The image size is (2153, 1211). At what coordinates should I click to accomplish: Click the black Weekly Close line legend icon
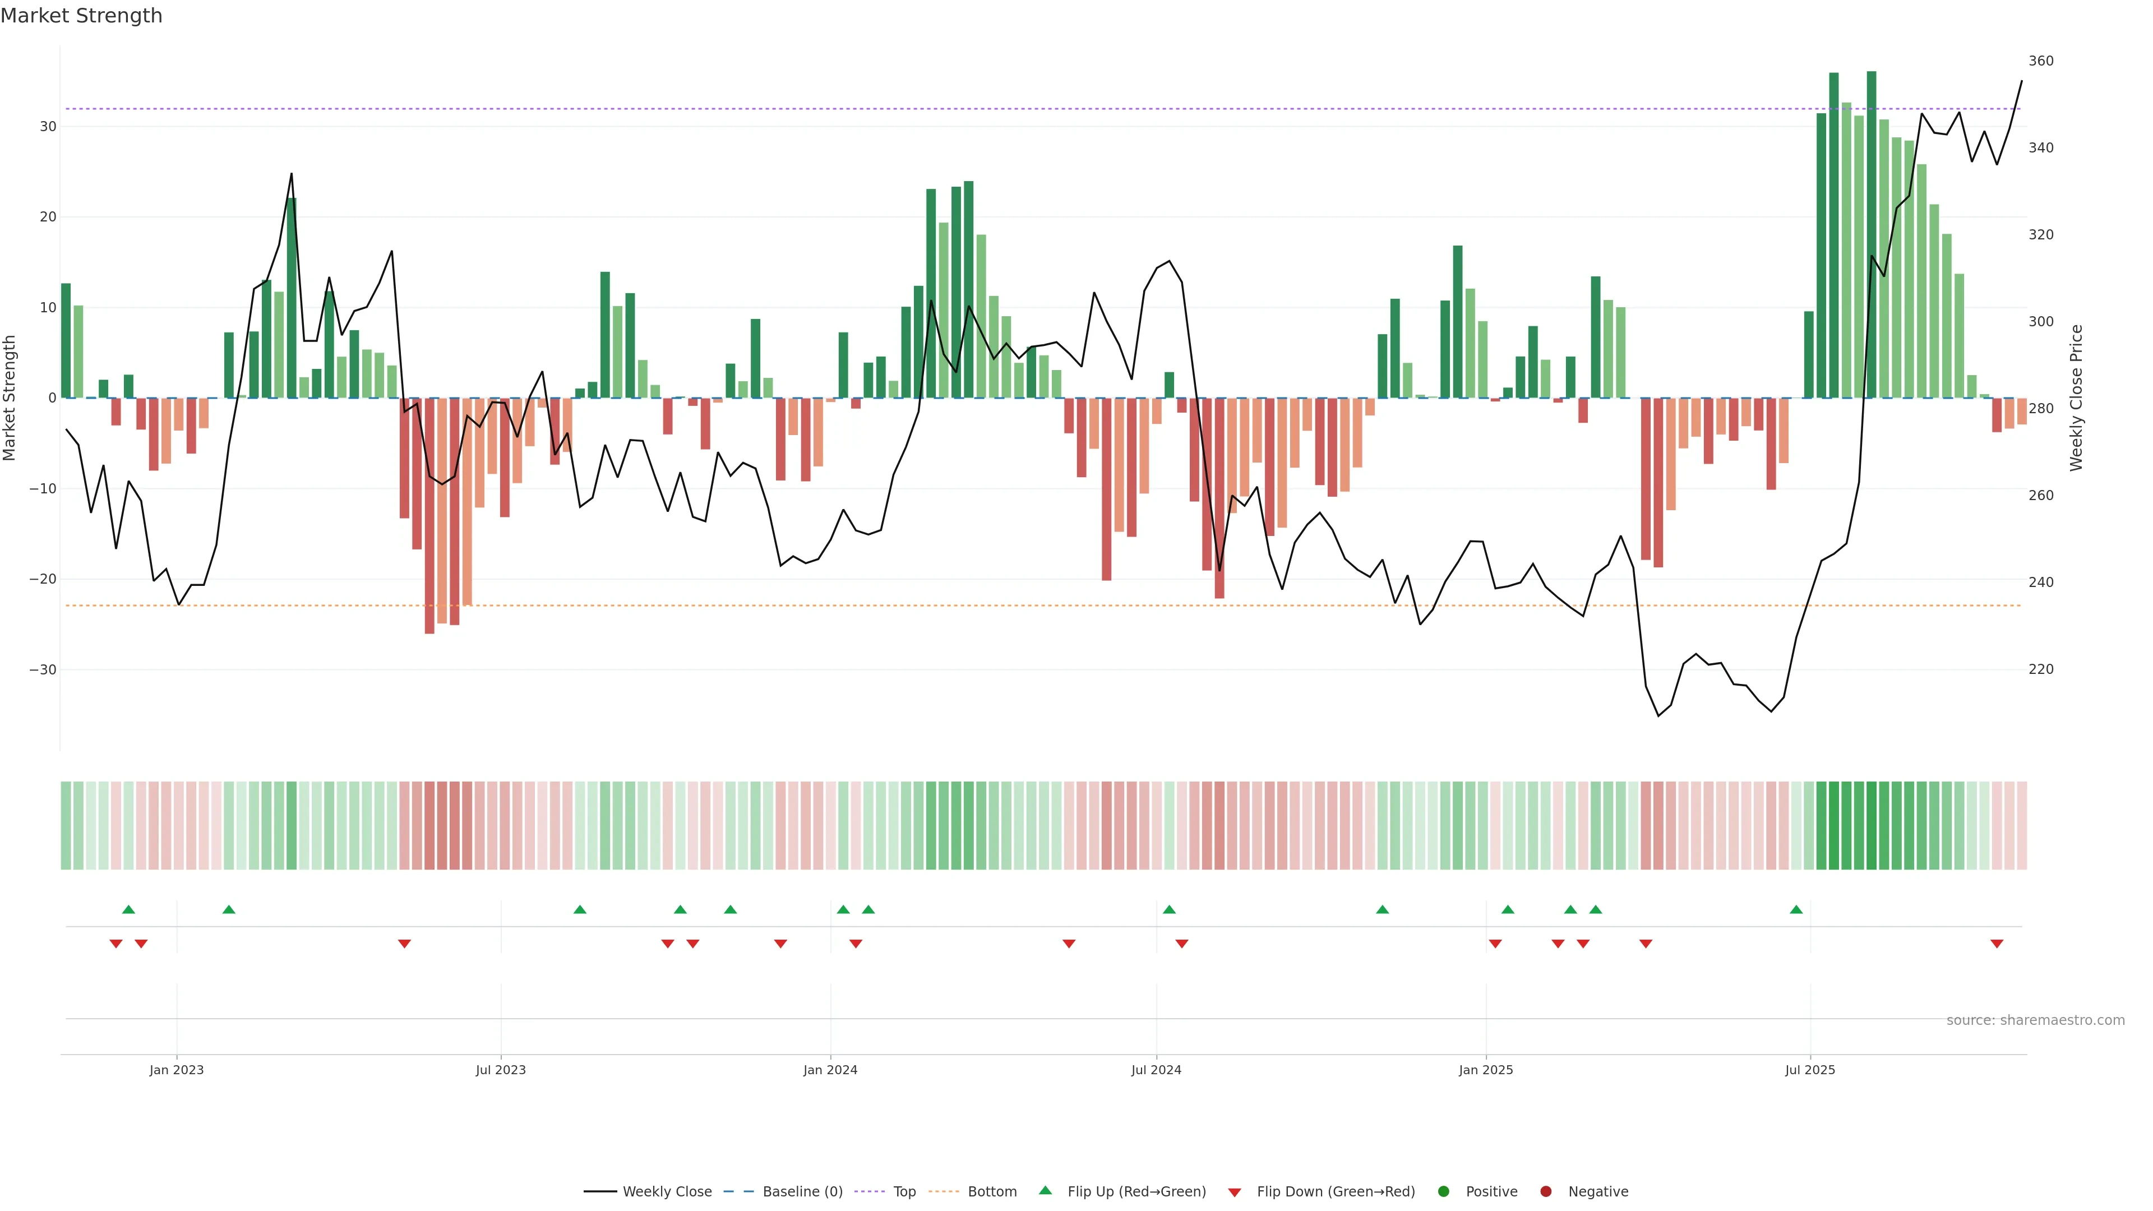(x=599, y=1192)
